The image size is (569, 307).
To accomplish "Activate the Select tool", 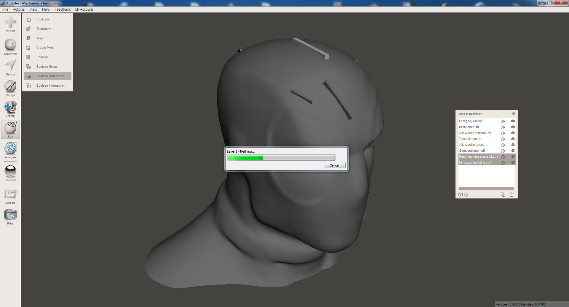I will pos(10,68).
